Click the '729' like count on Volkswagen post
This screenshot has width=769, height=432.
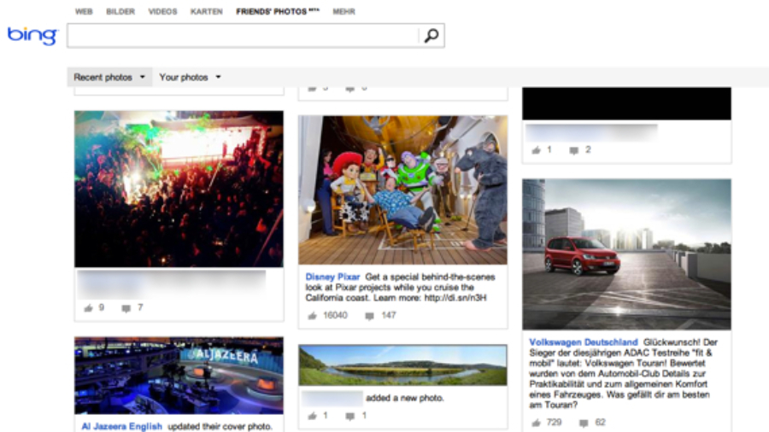(554, 423)
